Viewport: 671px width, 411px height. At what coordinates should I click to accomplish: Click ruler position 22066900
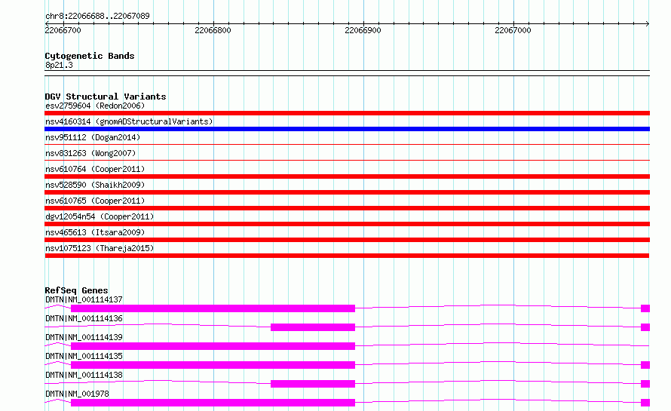point(363,30)
